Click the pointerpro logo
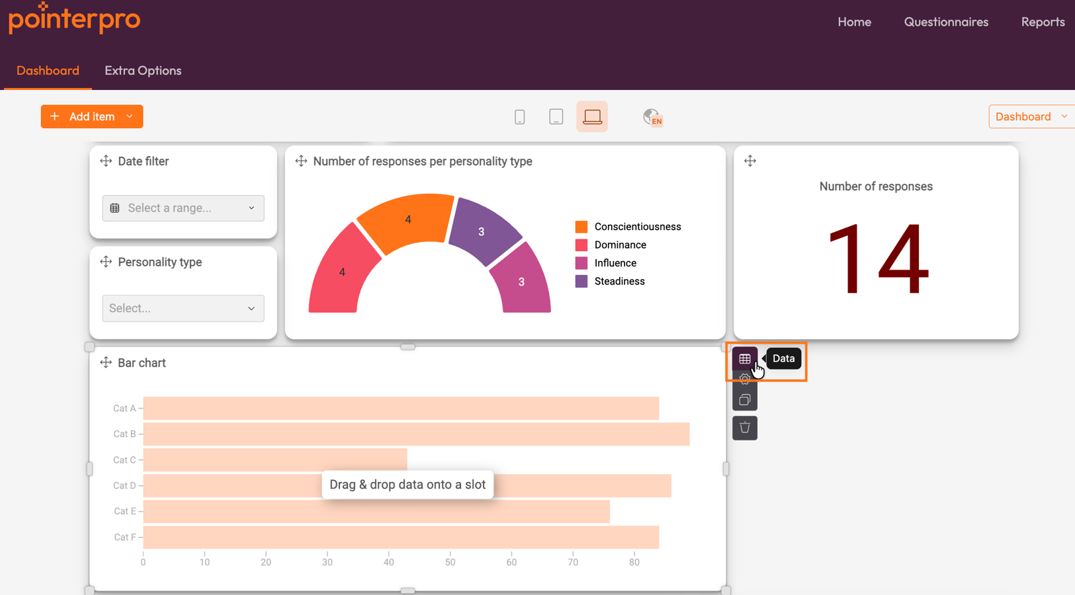 (x=74, y=18)
